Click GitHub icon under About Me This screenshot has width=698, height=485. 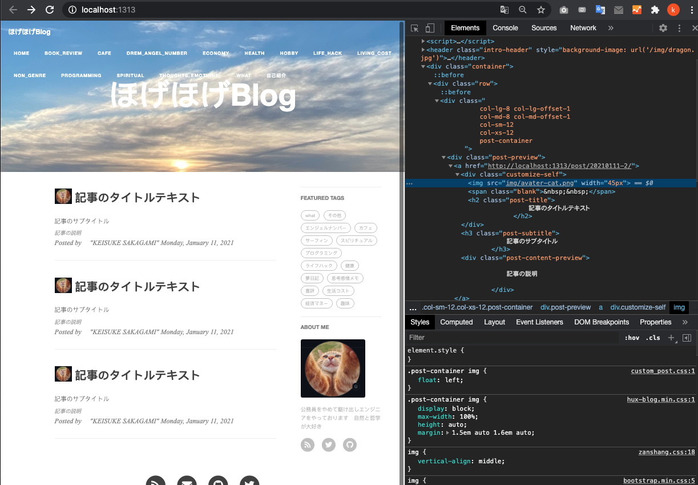click(x=350, y=445)
